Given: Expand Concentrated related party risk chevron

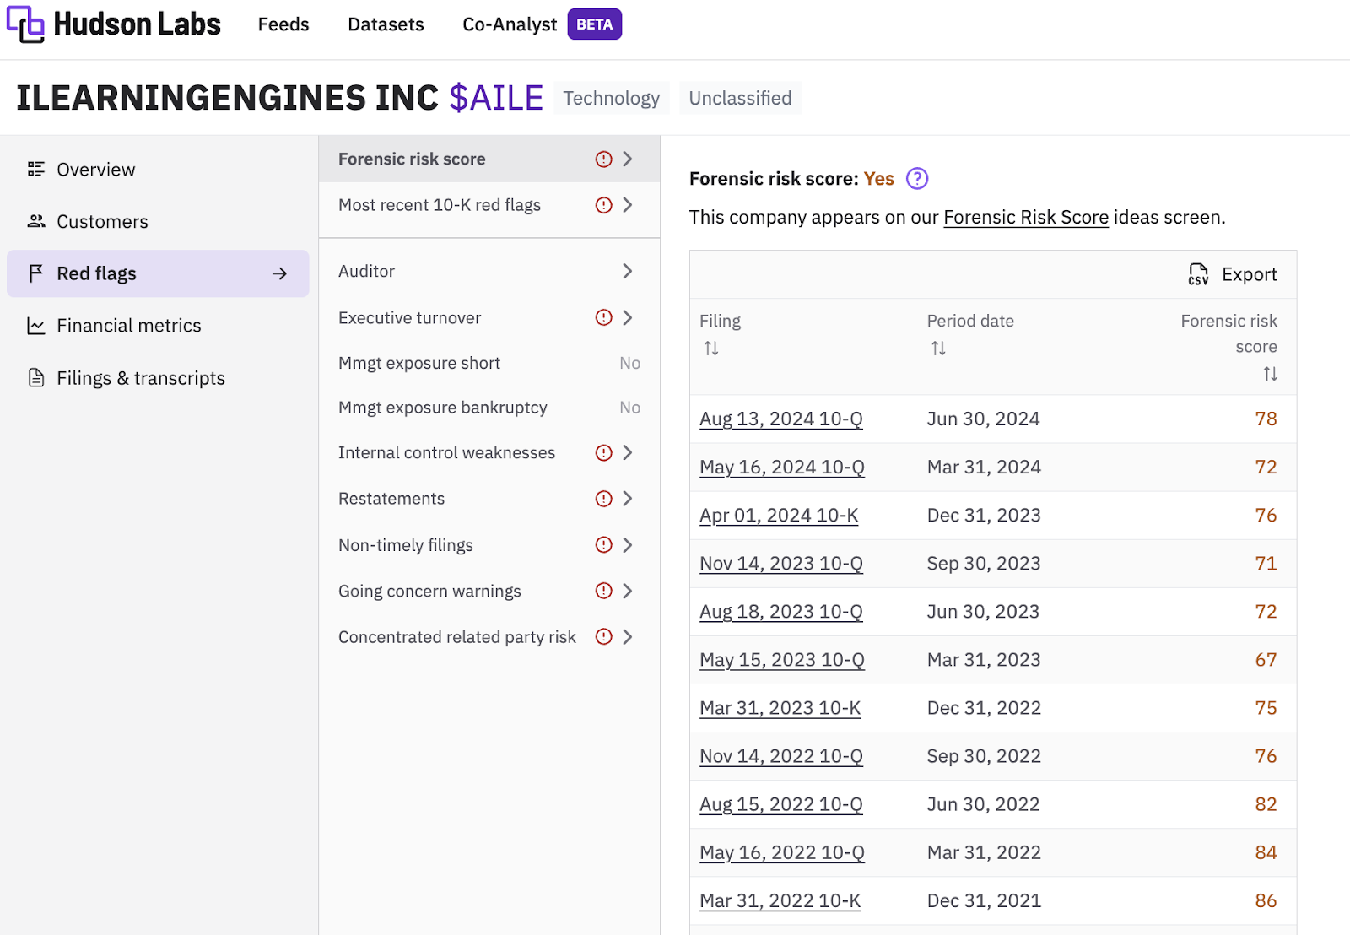Looking at the screenshot, I should 627,637.
